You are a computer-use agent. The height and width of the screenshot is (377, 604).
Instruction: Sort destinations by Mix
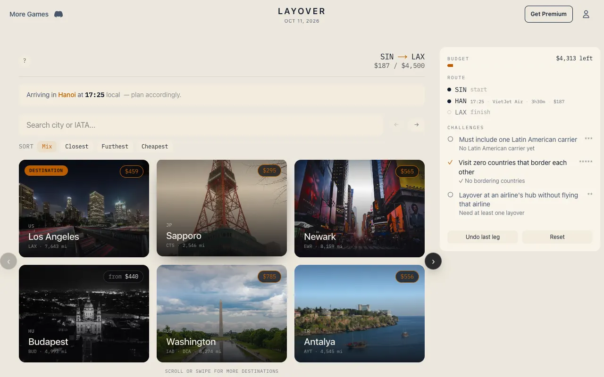[x=47, y=147]
